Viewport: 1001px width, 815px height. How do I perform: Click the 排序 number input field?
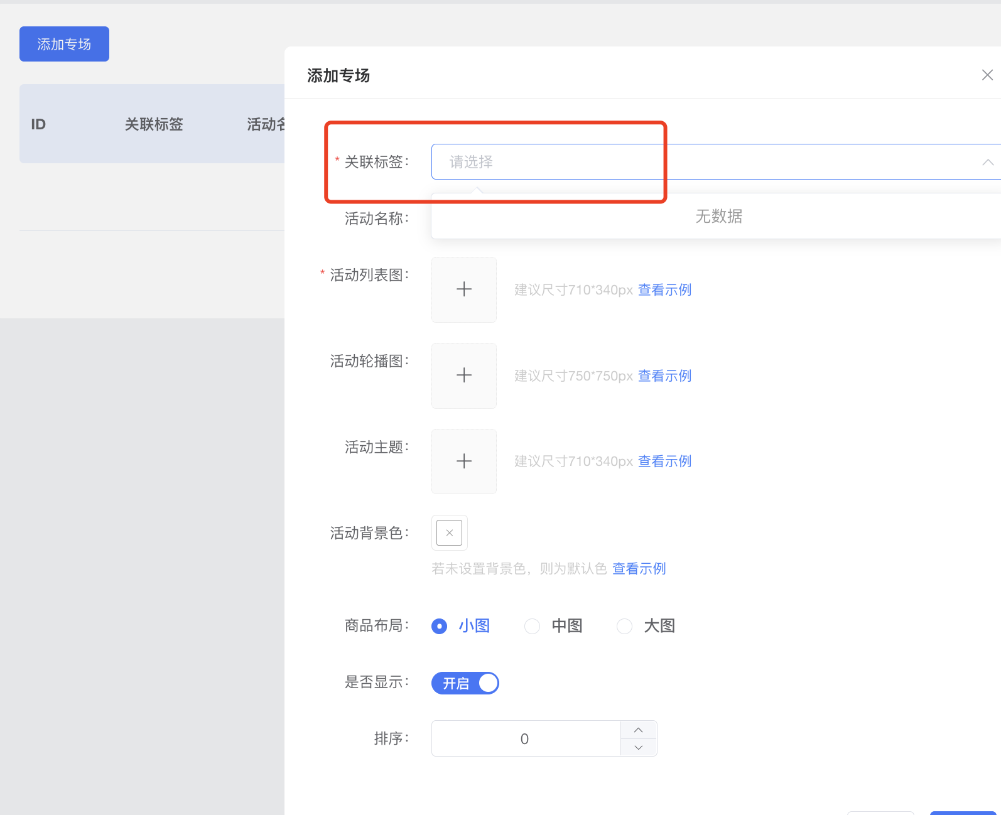point(526,738)
